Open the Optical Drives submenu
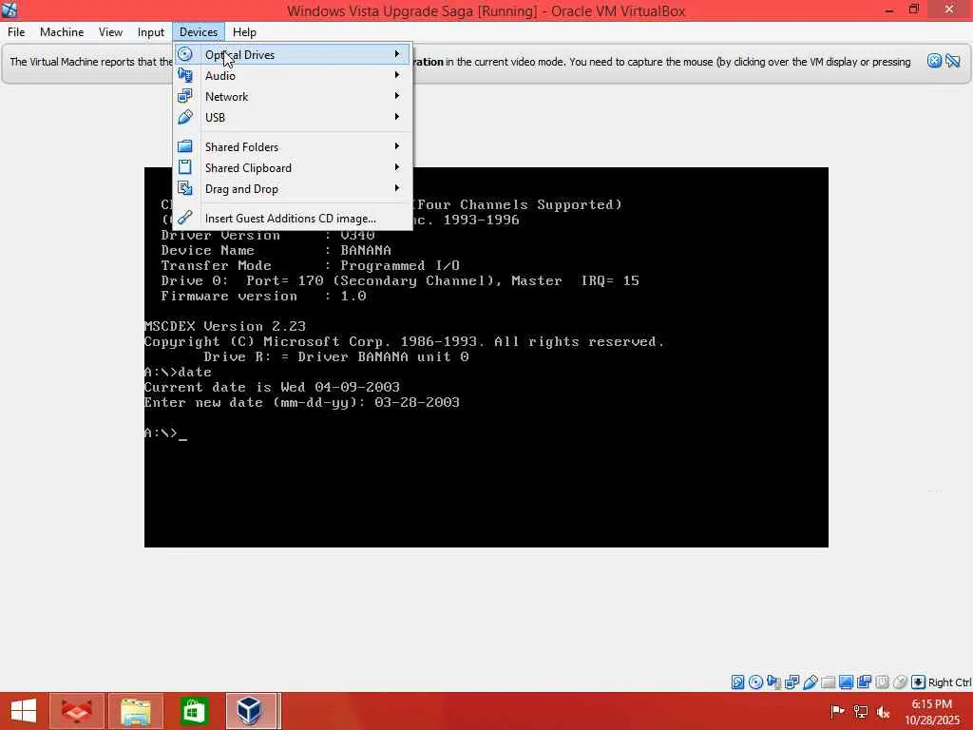The image size is (973, 730). 293,54
